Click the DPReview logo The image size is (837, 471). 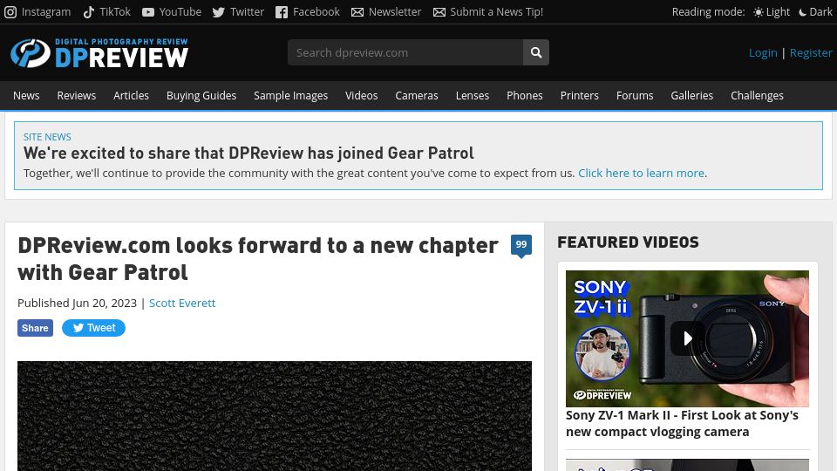click(99, 53)
